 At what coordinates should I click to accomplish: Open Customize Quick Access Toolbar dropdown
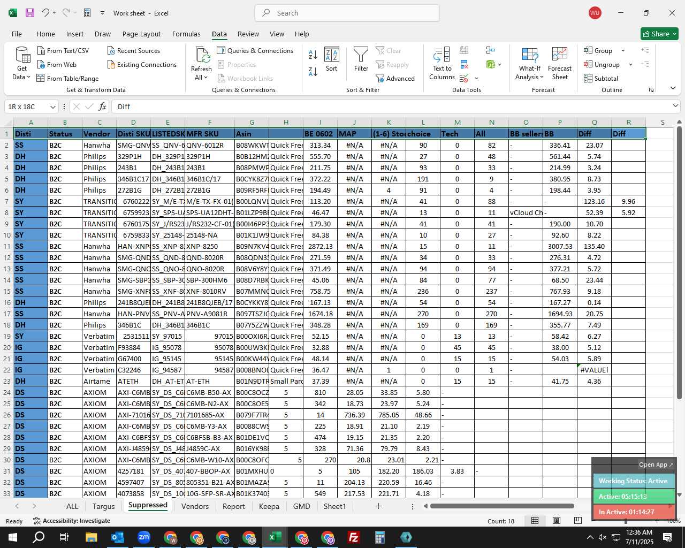point(102,13)
